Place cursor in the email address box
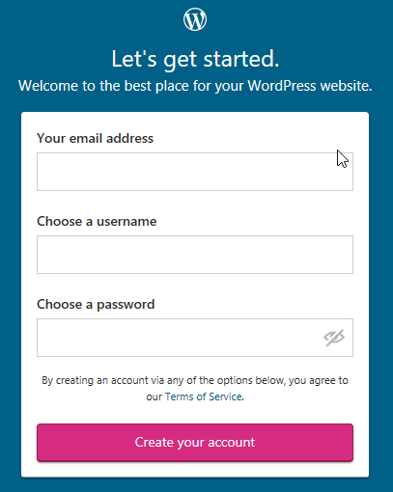The height and width of the screenshot is (492, 393). [x=195, y=172]
